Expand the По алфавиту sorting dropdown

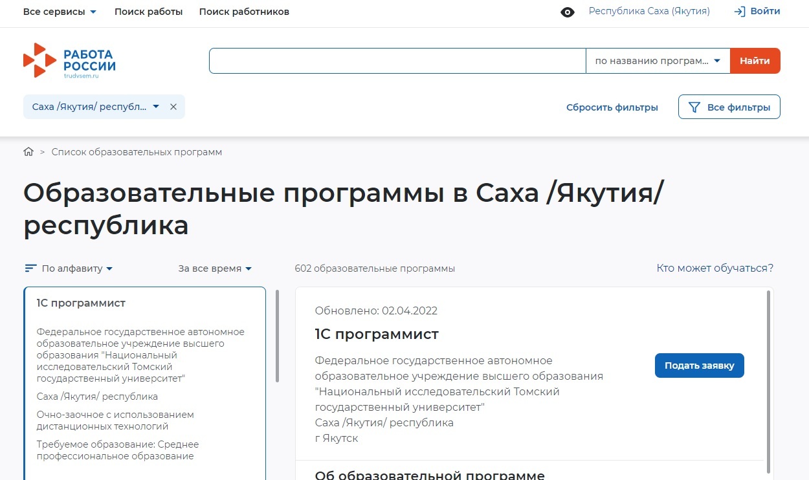(76, 268)
